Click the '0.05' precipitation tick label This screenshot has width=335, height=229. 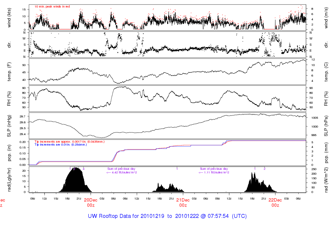(x=23, y=159)
